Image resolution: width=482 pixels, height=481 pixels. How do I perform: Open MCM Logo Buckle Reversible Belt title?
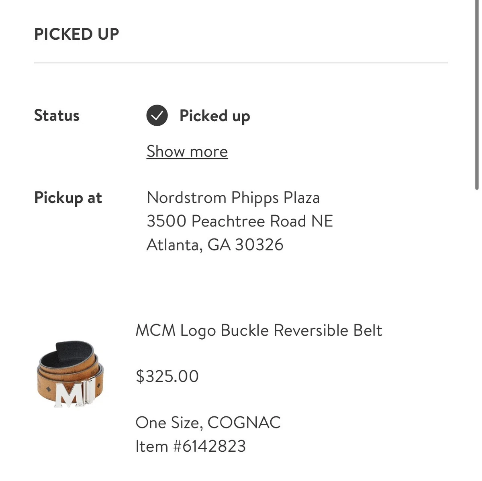pyautogui.click(x=259, y=330)
